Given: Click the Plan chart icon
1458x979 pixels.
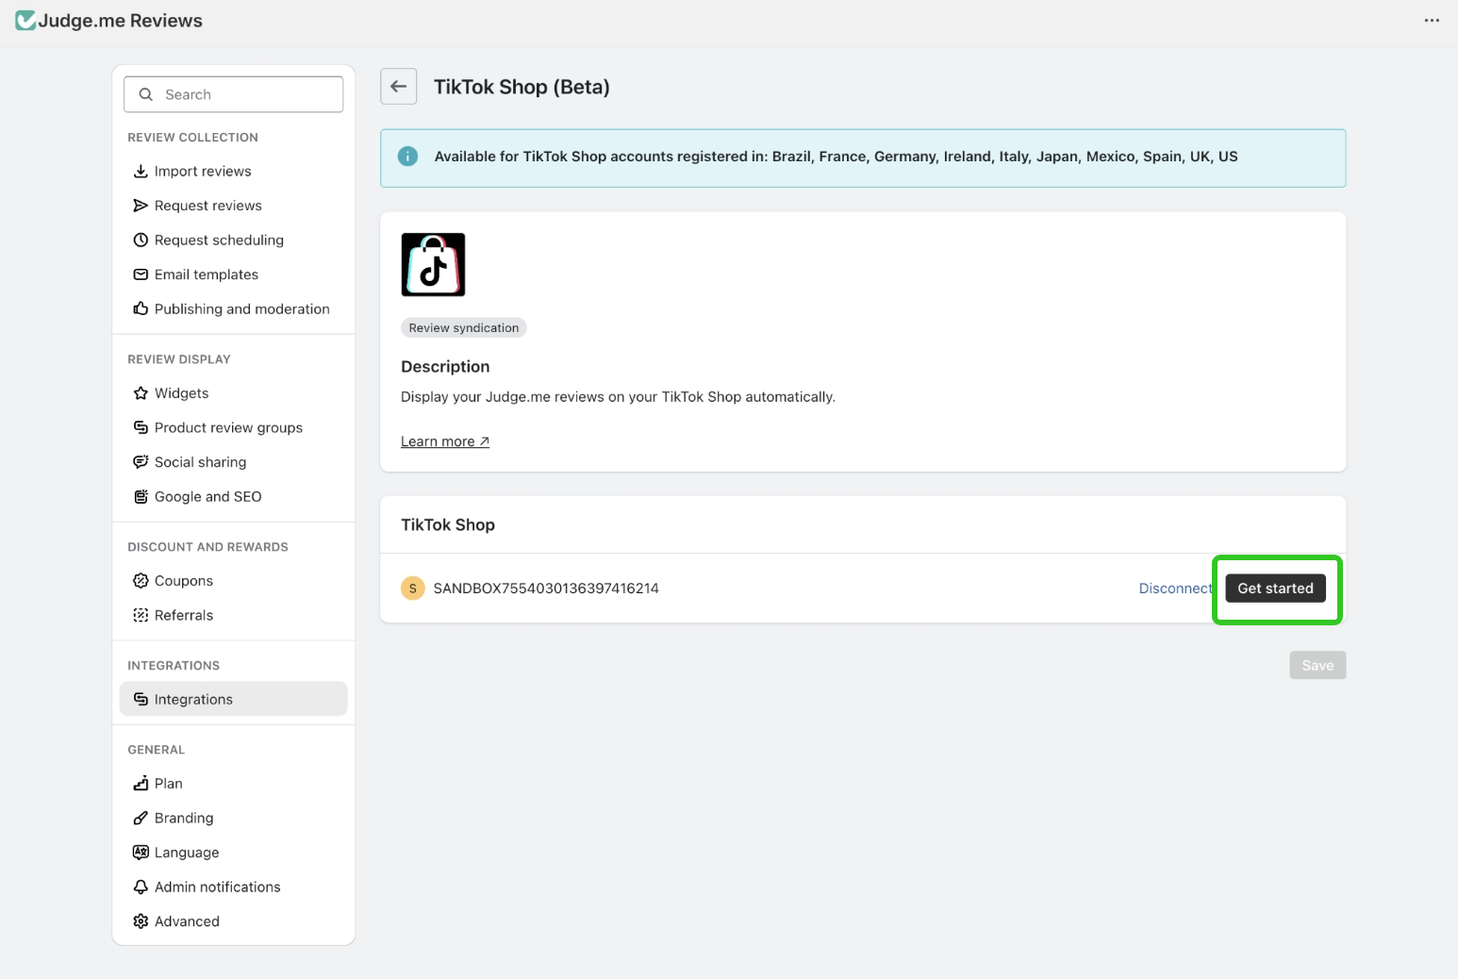Looking at the screenshot, I should (141, 784).
